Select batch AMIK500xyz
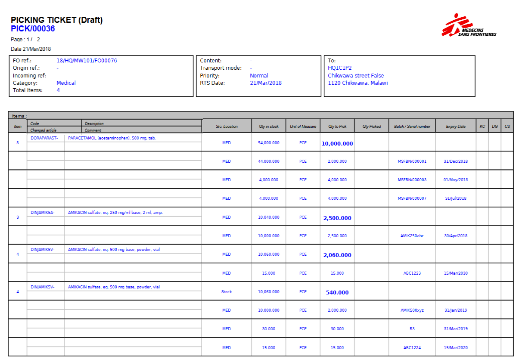This screenshot has width=519, height=359. [x=412, y=310]
